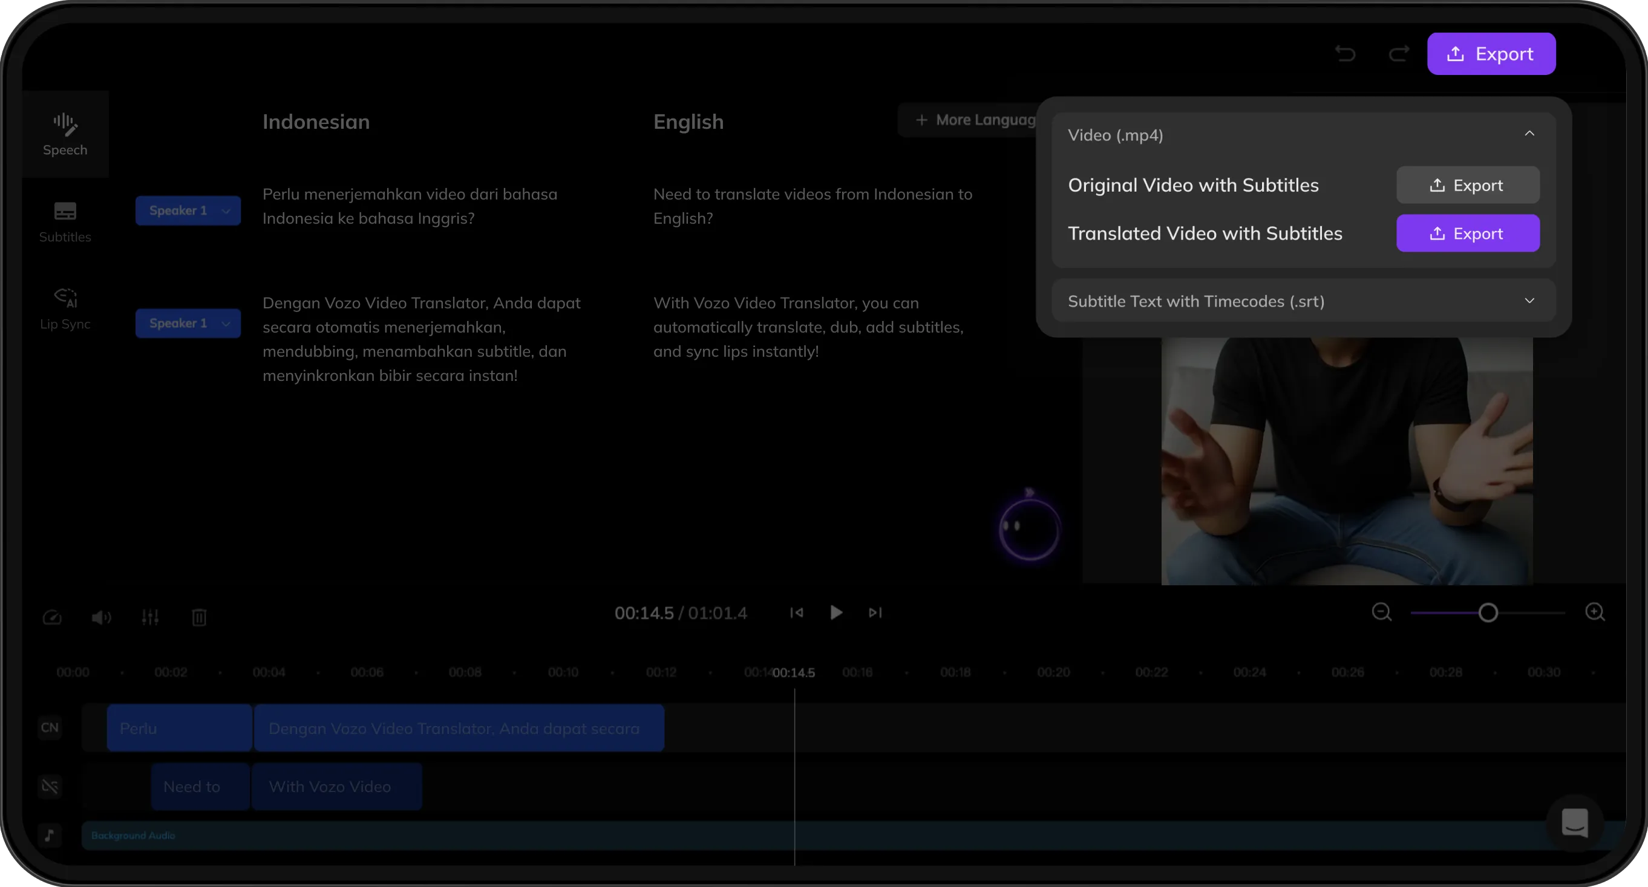Click the current time display 00:14.5 / 01:01.4

pyautogui.click(x=681, y=612)
